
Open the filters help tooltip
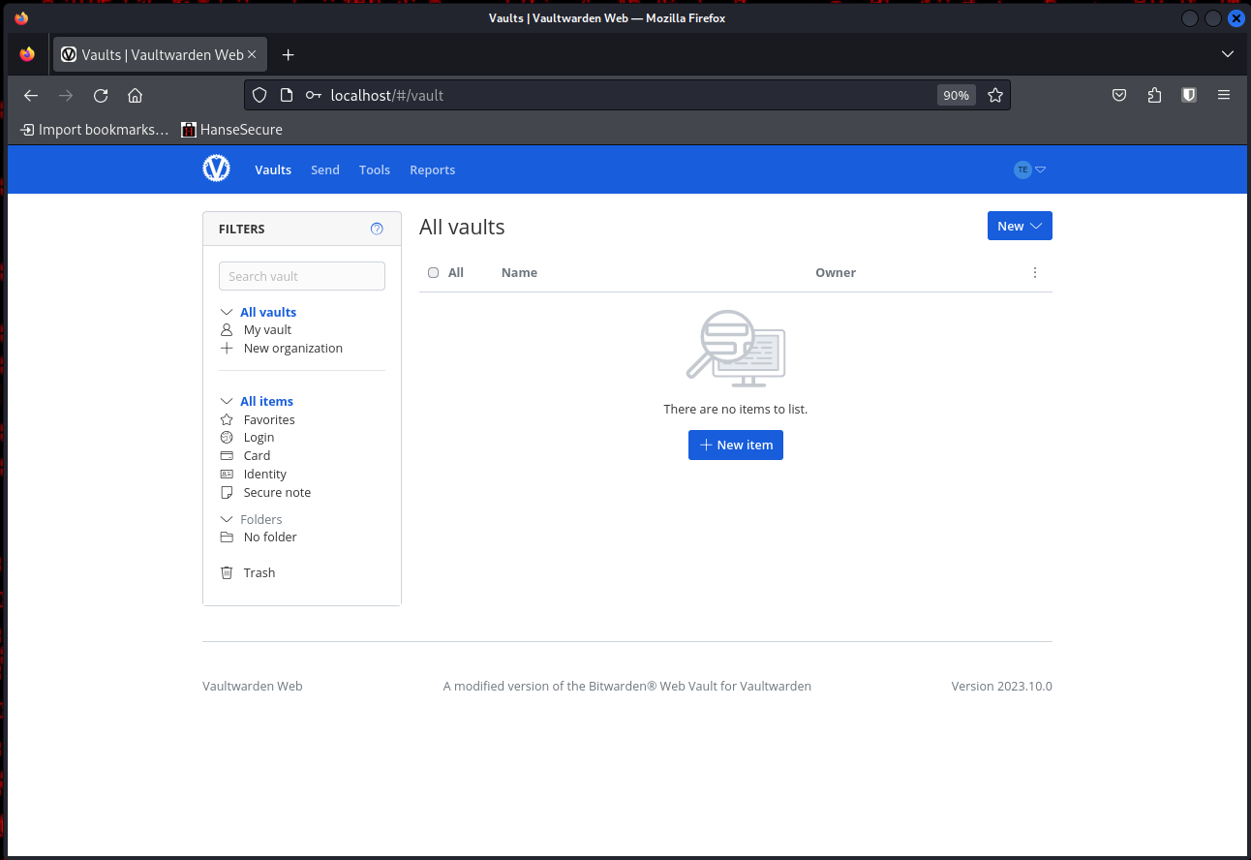(x=377, y=229)
